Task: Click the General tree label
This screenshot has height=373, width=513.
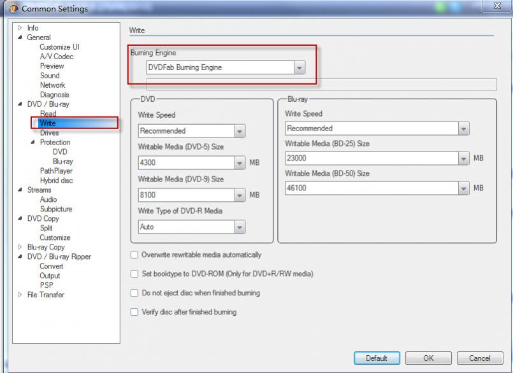Action: [x=39, y=38]
